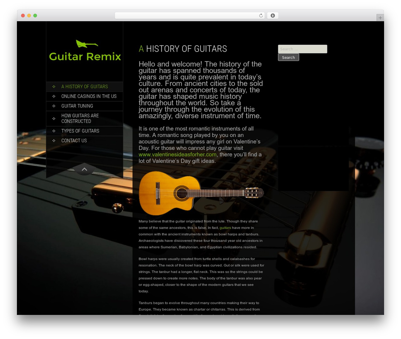Click bullet icon beside Online Casinos
Image resolution: width=401 pixels, height=339 pixels.
[x=54, y=96]
